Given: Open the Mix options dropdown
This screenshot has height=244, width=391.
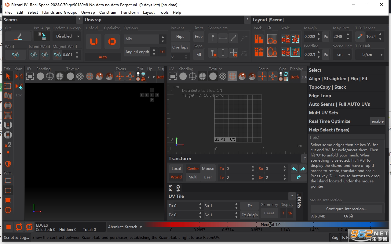Looking at the screenshot, I should click(x=145, y=39).
